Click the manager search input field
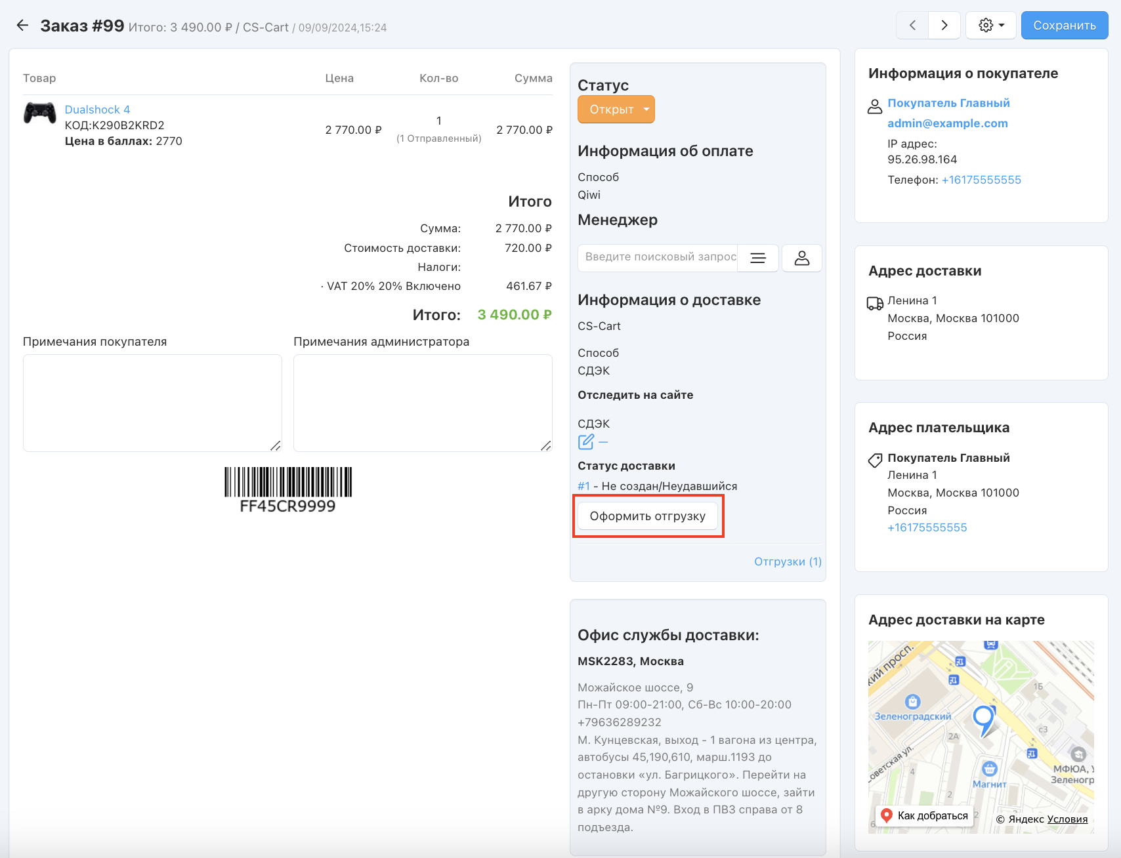 click(x=659, y=257)
